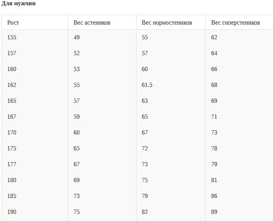Click the 'Рост' column header

13,23
